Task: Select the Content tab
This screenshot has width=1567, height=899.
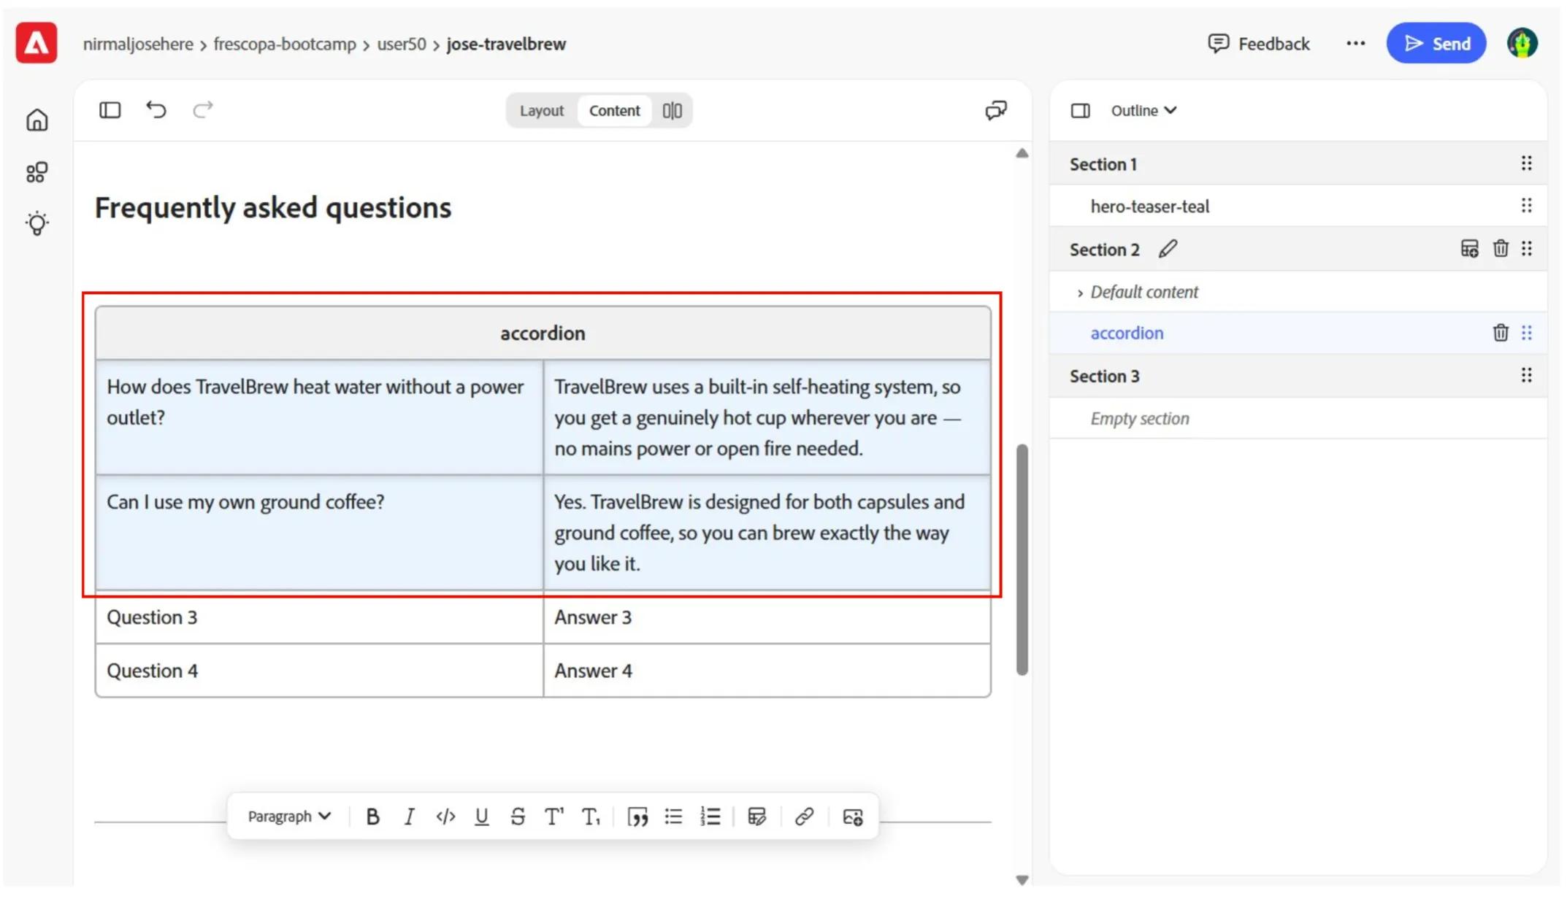Action: [x=614, y=110]
